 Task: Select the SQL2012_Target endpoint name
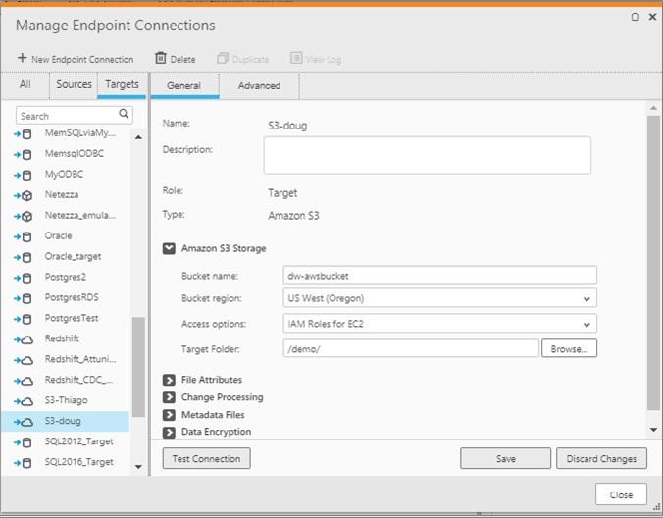(x=79, y=441)
